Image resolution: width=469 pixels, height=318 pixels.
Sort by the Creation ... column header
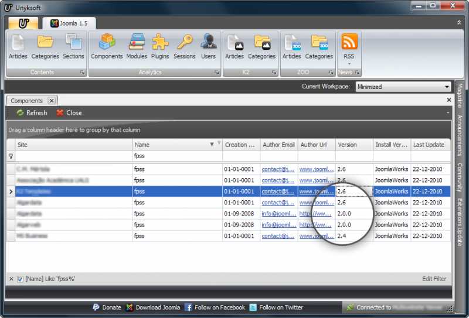point(241,145)
